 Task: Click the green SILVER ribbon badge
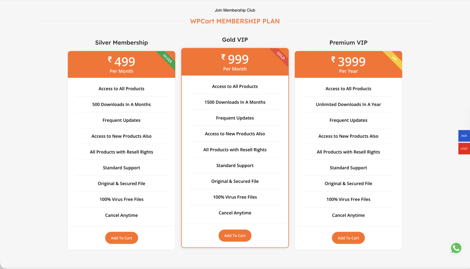click(x=168, y=59)
